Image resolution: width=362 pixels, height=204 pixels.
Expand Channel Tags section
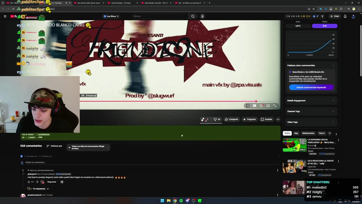(311, 111)
